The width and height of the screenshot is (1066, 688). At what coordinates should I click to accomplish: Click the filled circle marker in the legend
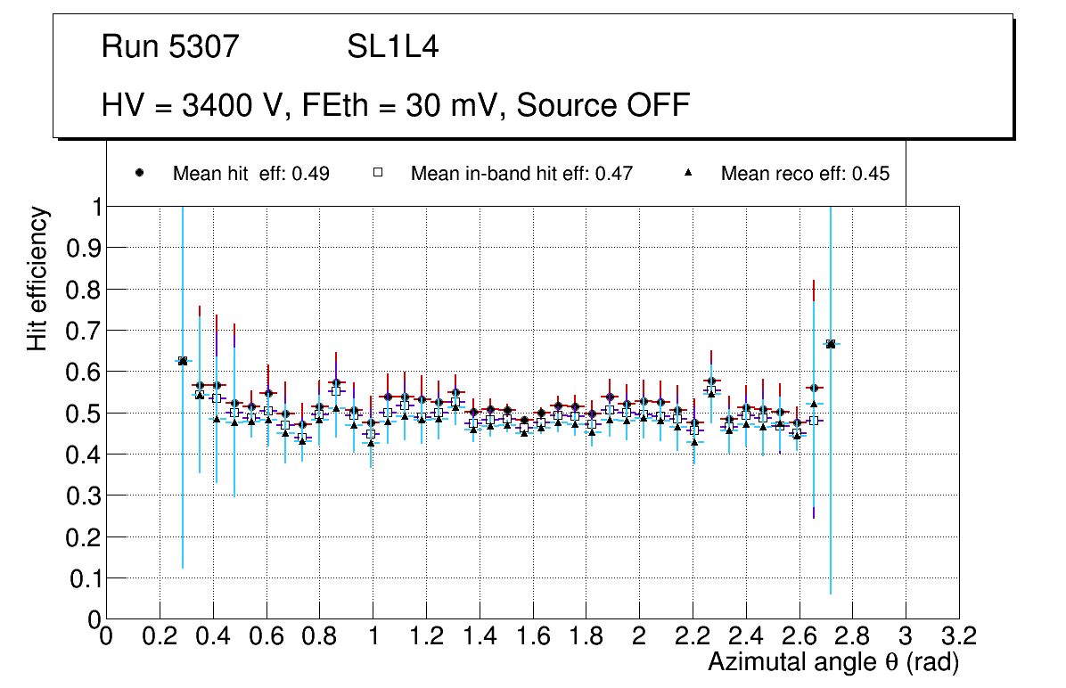pos(139,173)
